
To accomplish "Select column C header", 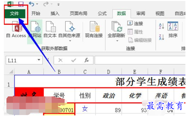I will tap(85, 72).
